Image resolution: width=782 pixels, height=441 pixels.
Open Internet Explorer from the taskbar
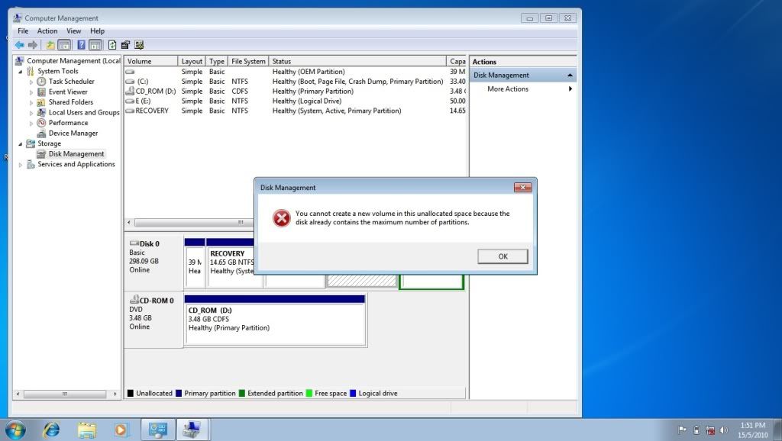(x=51, y=430)
